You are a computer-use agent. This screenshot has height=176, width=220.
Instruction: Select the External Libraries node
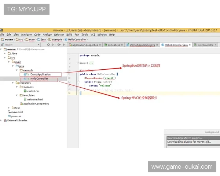(x=17, y=120)
